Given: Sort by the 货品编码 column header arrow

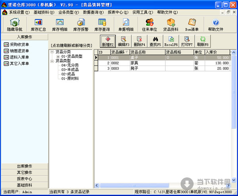Looking at the screenshot, I should point(127,52).
